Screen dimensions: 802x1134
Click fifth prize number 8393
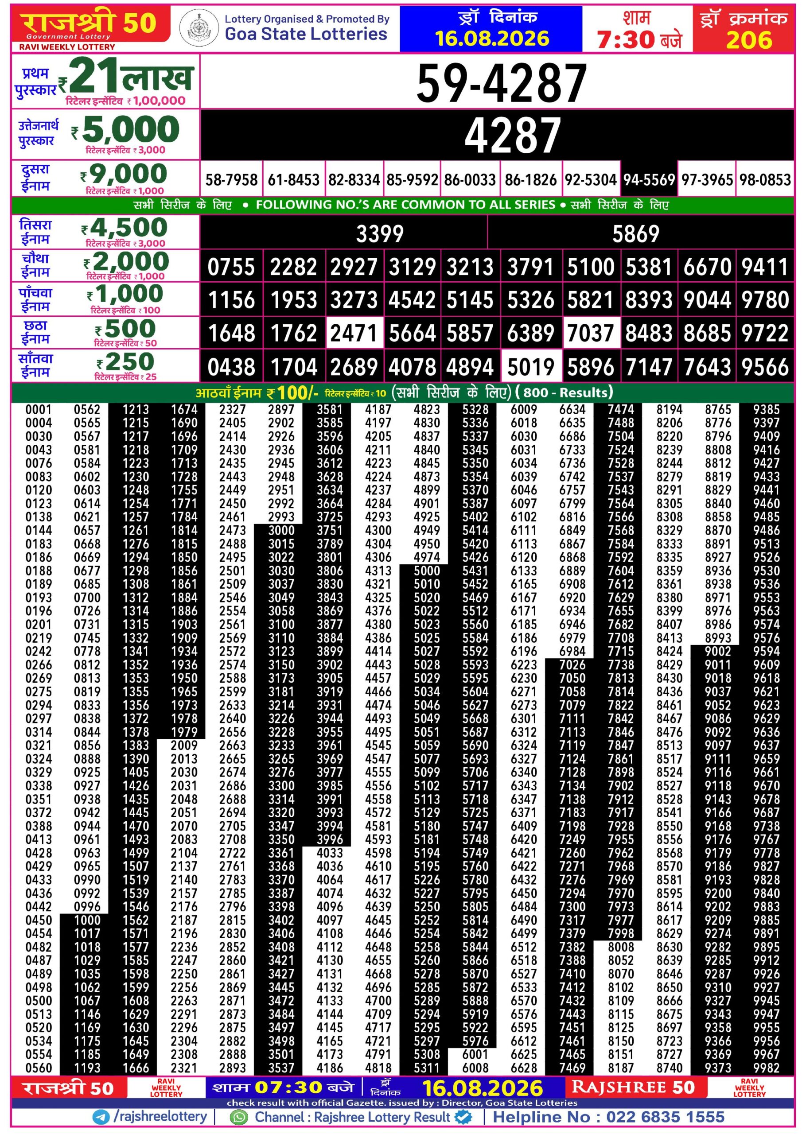(649, 300)
